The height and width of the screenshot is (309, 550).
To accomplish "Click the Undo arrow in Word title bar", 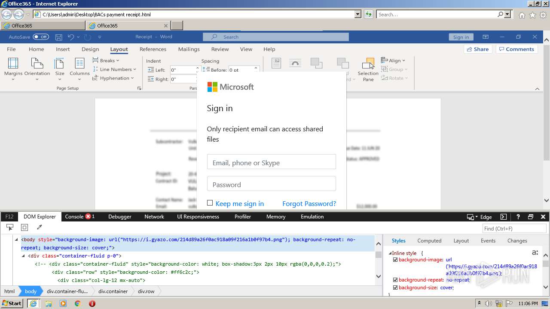I will pyautogui.click(x=71, y=37).
